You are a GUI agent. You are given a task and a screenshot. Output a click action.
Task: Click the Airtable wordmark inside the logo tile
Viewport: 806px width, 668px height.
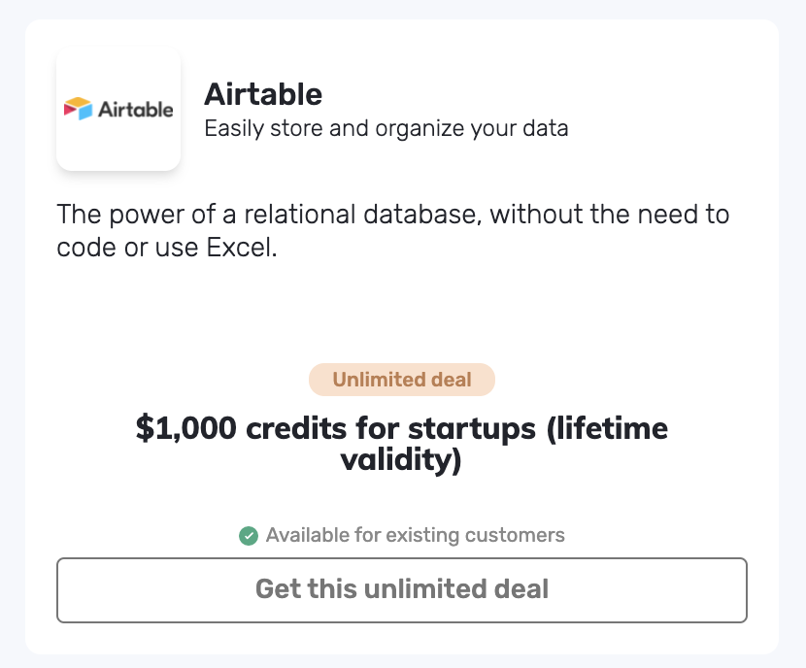click(x=135, y=110)
